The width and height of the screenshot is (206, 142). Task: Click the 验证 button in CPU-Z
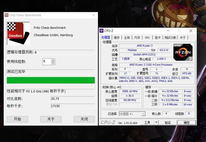point(168,122)
